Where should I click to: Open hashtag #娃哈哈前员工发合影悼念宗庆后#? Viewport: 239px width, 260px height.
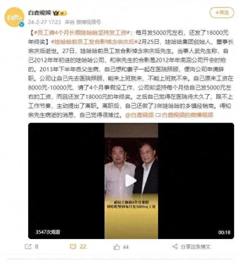point(94,42)
